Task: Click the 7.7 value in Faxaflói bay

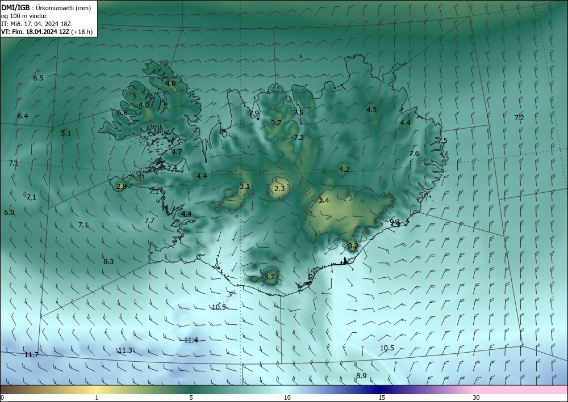Action: coord(149,220)
